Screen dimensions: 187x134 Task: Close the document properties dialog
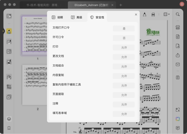coord(136,15)
